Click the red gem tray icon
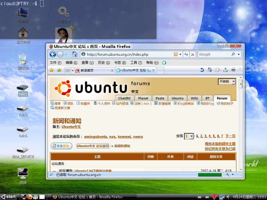This screenshot has height=200, width=267. point(214,197)
